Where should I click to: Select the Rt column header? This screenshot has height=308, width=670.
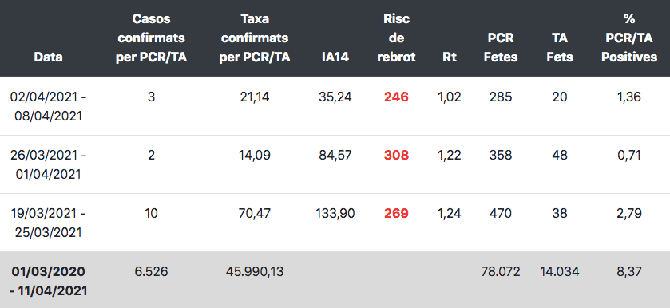[x=450, y=57]
